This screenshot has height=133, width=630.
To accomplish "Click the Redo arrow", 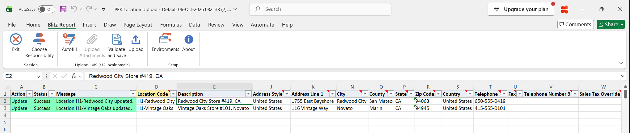I will [x=89, y=9].
